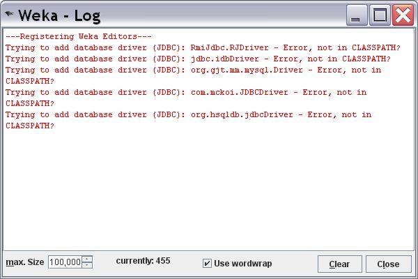Click the org.hsqldb.jdbcDriver error line
Screen dimensions: 418x279
point(189,120)
